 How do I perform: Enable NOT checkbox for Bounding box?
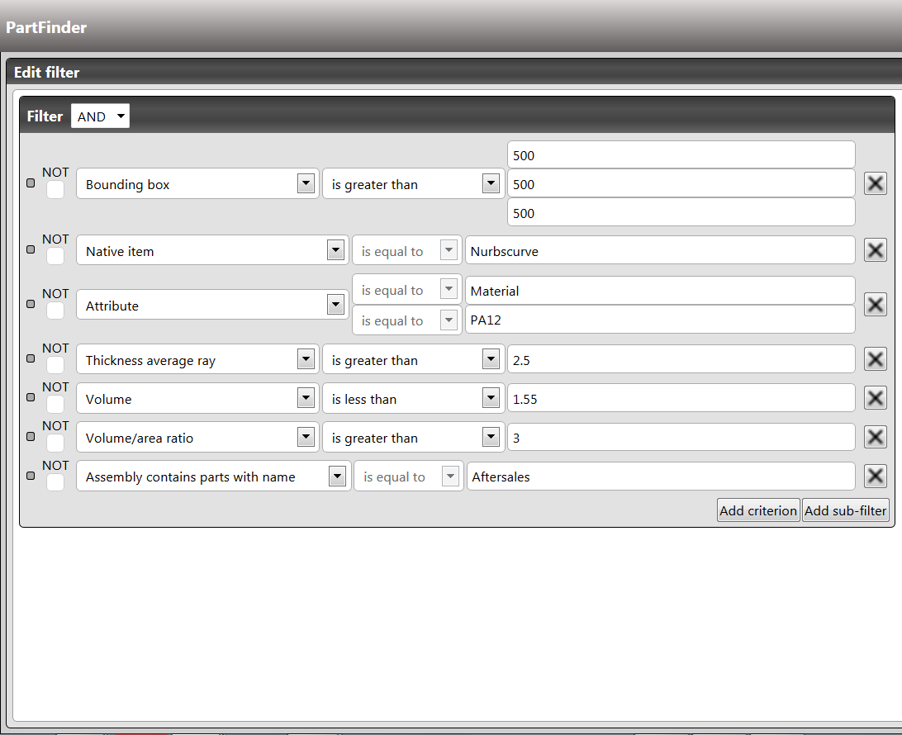point(55,190)
